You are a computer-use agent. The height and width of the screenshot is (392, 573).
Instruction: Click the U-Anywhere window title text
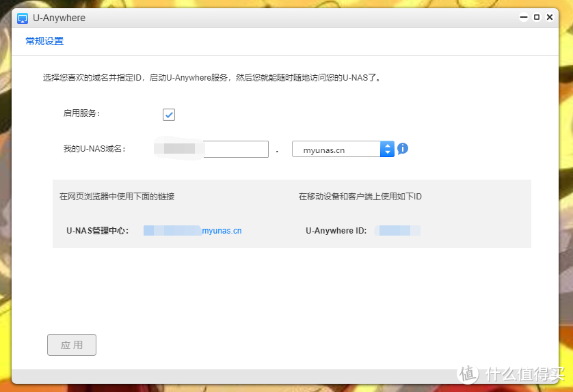coord(59,18)
